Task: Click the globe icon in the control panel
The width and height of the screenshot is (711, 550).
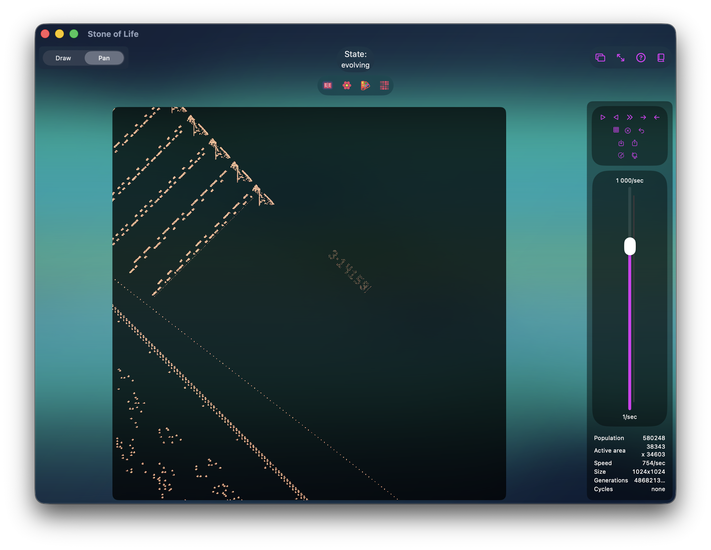Action: (635, 155)
